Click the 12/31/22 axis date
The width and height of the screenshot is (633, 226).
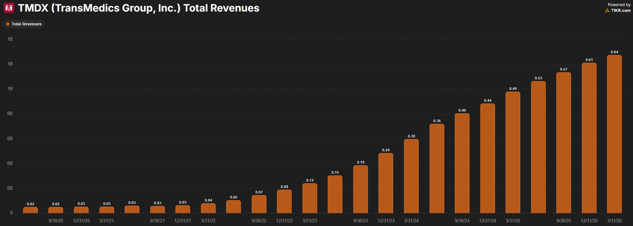click(284, 221)
